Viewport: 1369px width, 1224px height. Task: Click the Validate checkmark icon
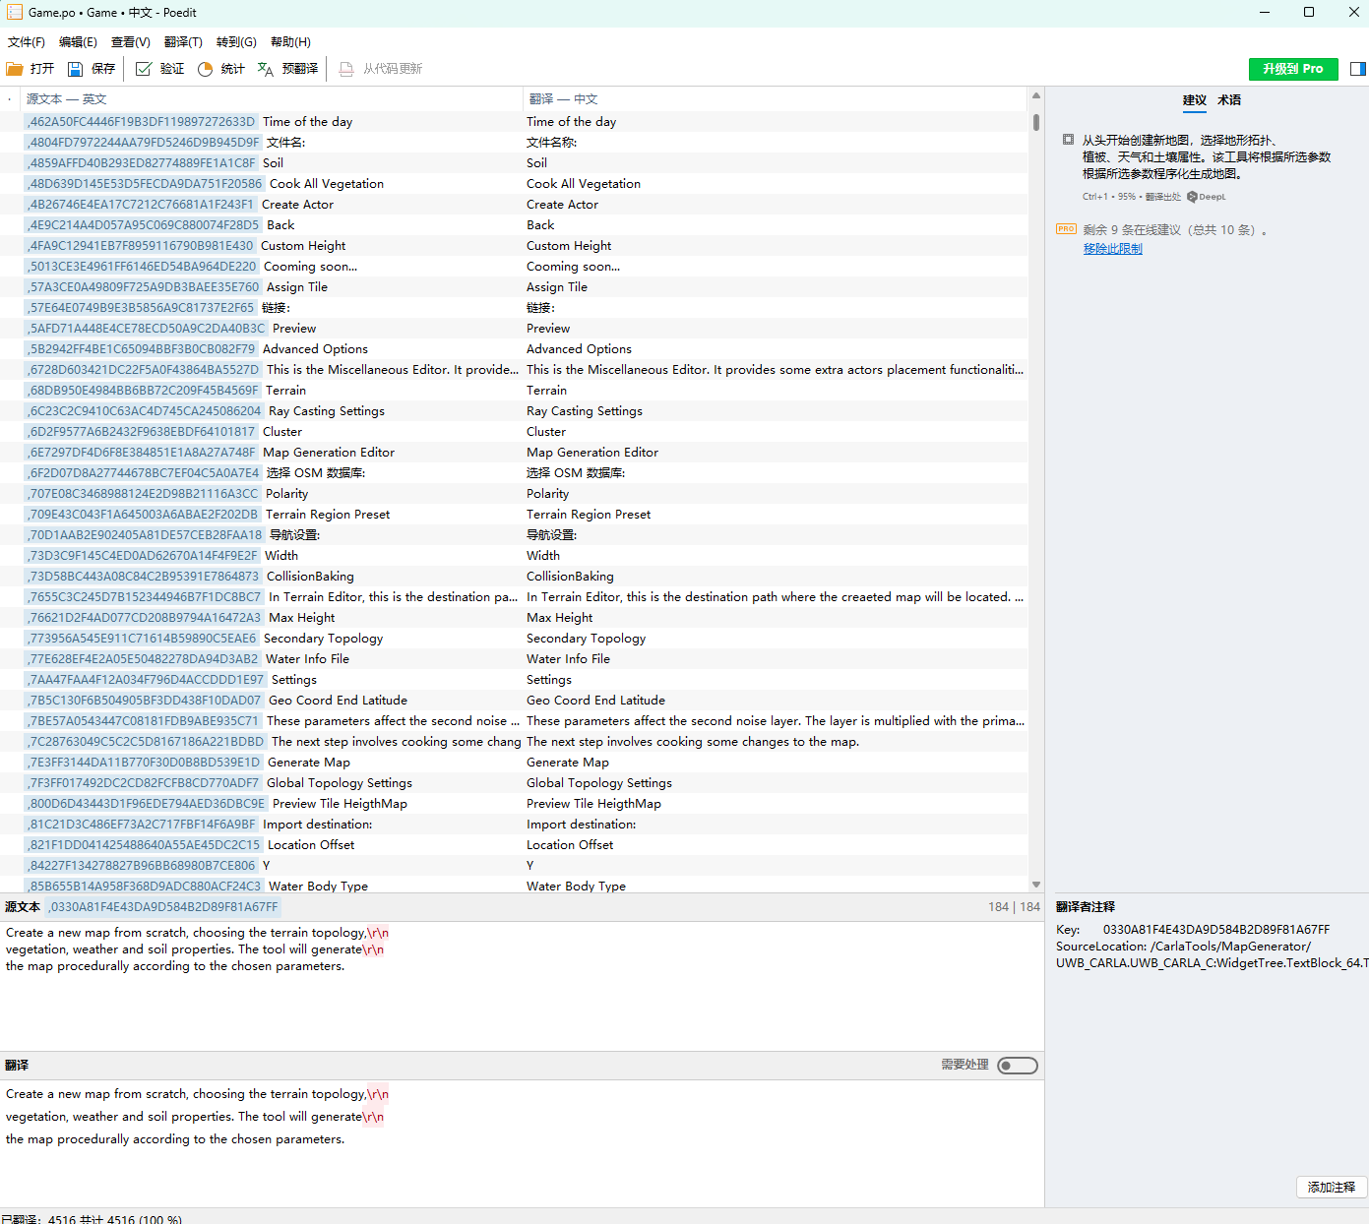point(144,69)
